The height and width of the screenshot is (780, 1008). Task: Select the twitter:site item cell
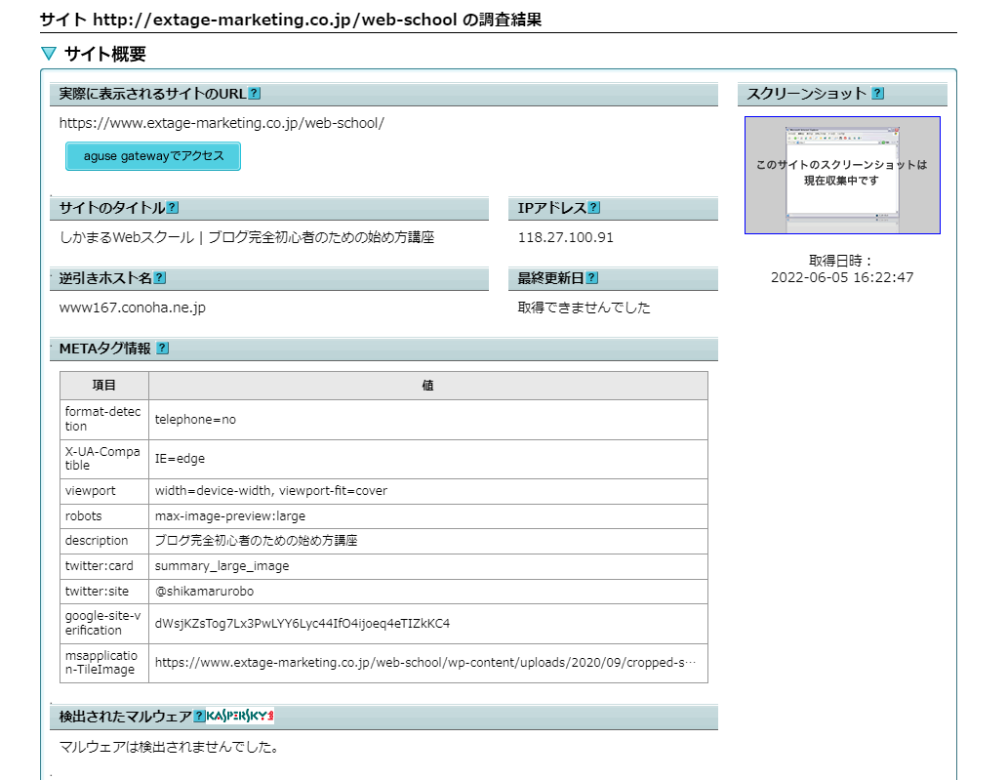(x=104, y=591)
